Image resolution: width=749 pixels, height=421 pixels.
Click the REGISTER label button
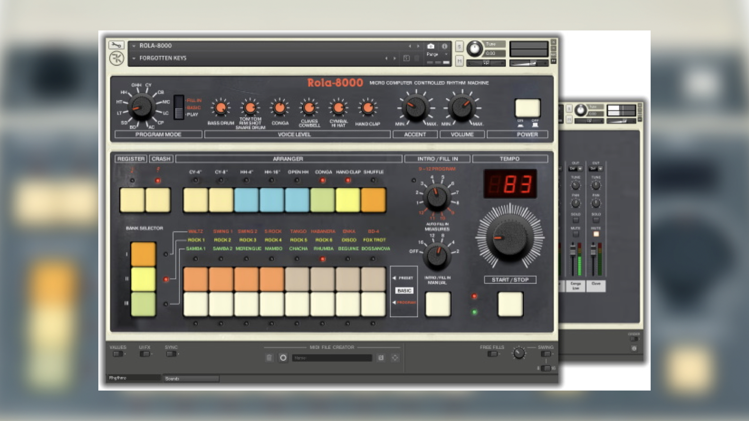131,159
